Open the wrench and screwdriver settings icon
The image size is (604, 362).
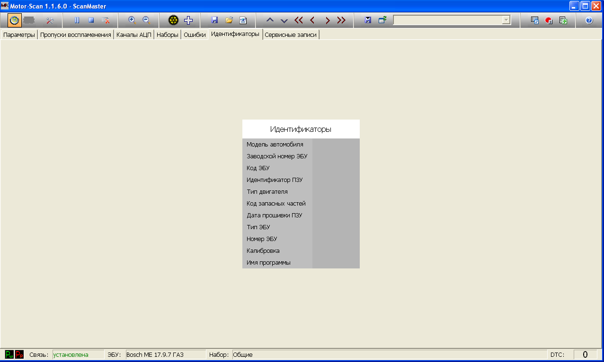click(x=51, y=20)
